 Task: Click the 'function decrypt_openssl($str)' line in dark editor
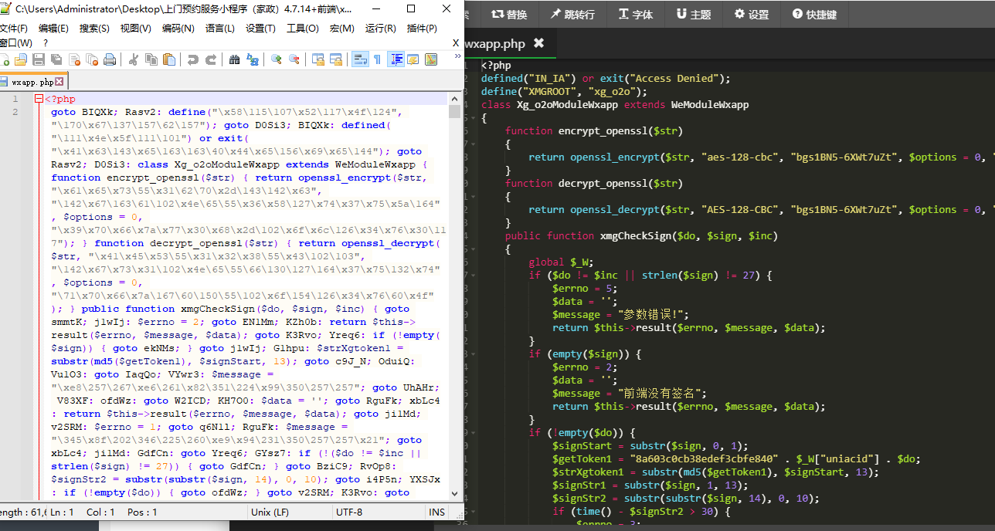tap(594, 183)
